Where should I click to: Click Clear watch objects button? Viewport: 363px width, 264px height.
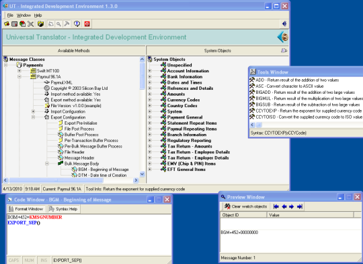(246, 206)
